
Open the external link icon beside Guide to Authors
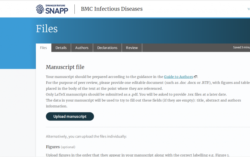pos(196,77)
